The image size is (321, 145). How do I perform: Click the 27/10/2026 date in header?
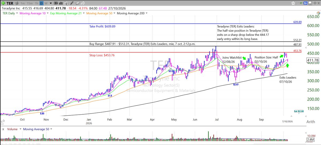[116, 8]
